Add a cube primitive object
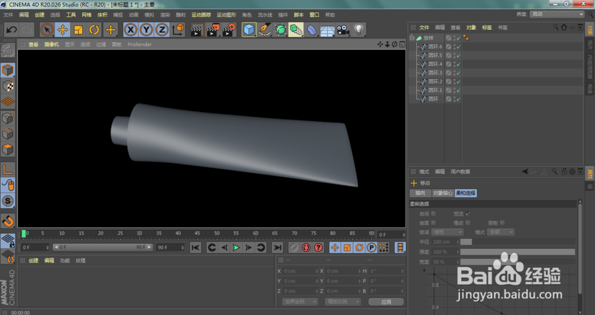The width and height of the screenshot is (595, 315). [249, 30]
